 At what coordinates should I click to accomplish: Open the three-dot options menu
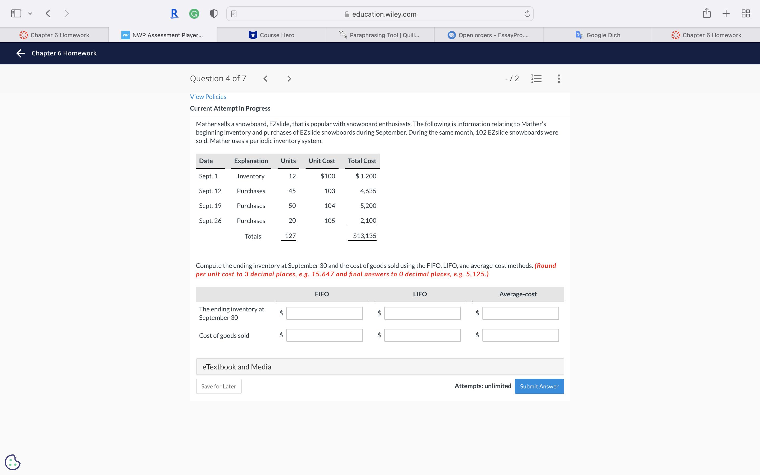(559, 79)
